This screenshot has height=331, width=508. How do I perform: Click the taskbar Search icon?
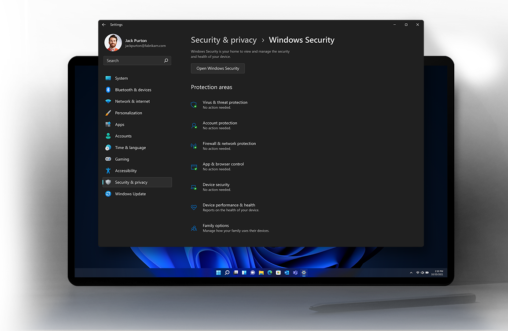227,273
